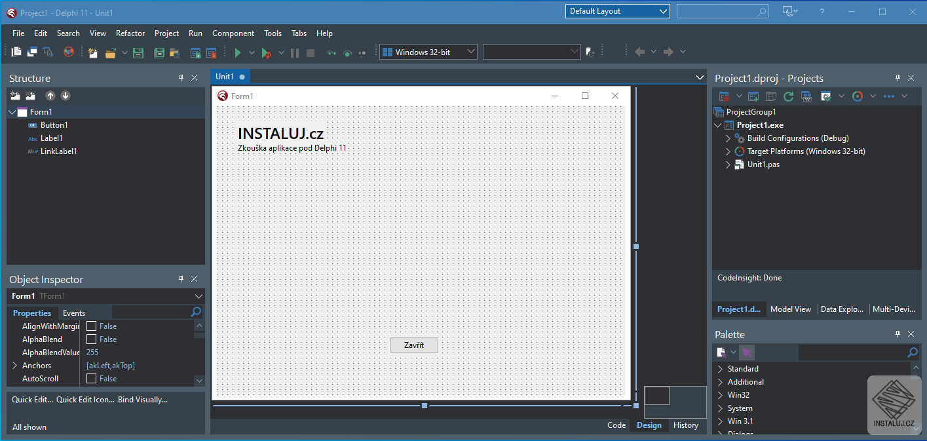Click the colored ring icon in Projects toolbar
This screenshot has width=927, height=441.
pos(857,96)
